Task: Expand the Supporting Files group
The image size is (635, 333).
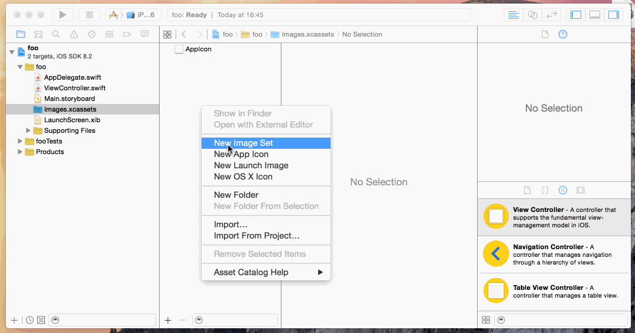Action: click(28, 130)
